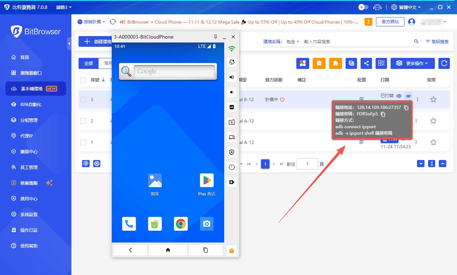The image size is (457, 275).
Task: Expand the 更多操作 dropdown
Action: 412,63
